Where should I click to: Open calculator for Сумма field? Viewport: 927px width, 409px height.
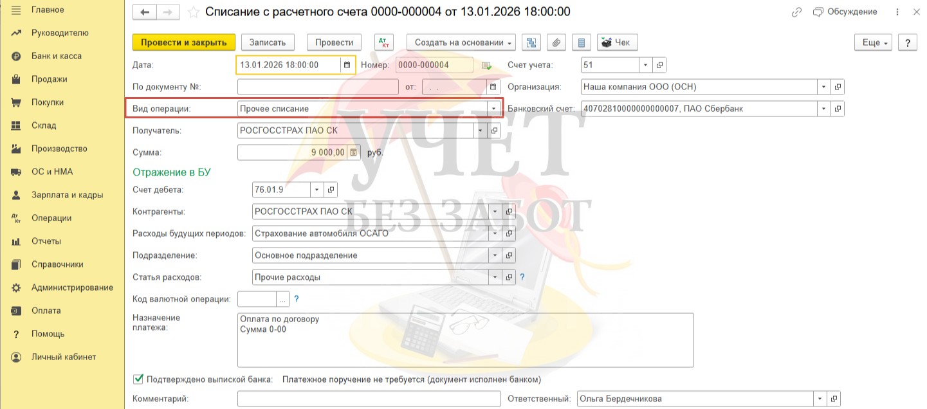pos(354,152)
